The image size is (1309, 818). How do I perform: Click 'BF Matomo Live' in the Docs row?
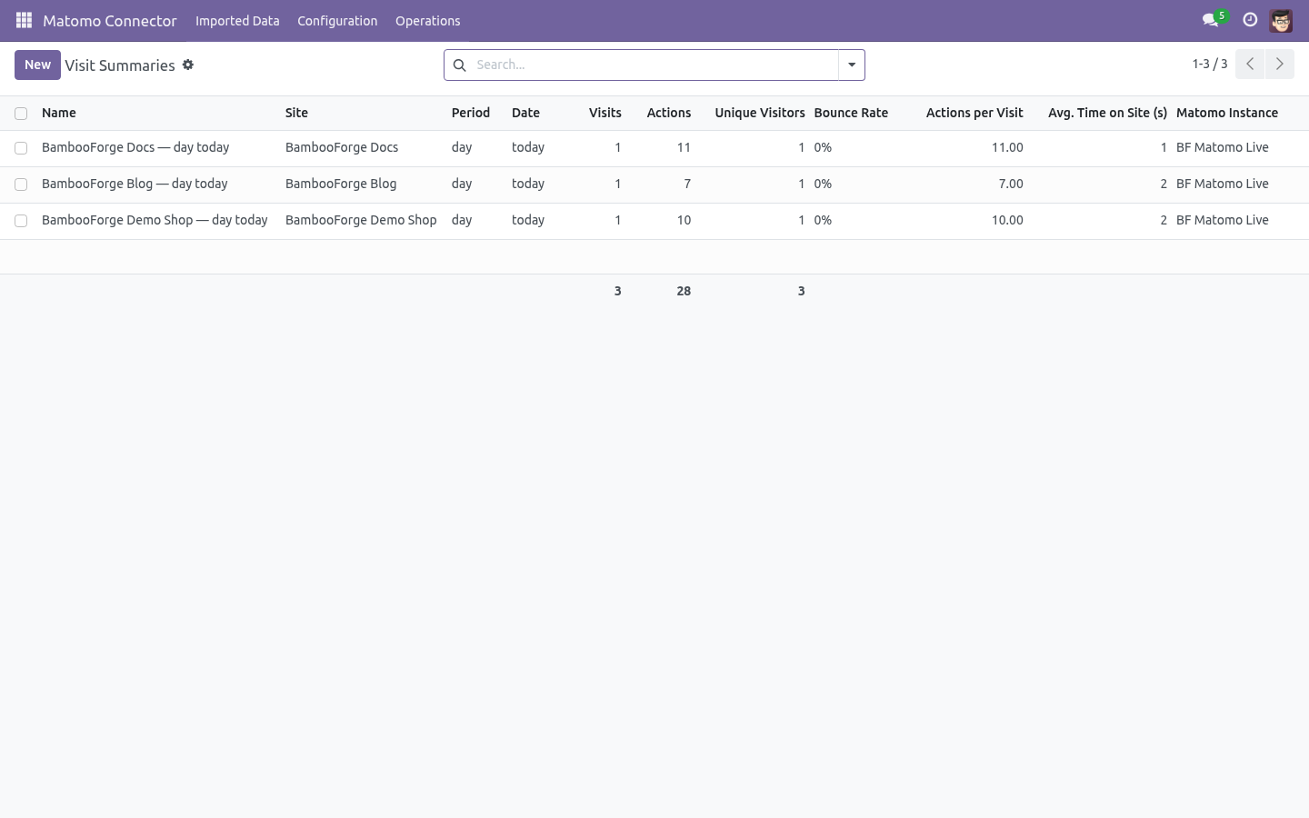point(1223,147)
